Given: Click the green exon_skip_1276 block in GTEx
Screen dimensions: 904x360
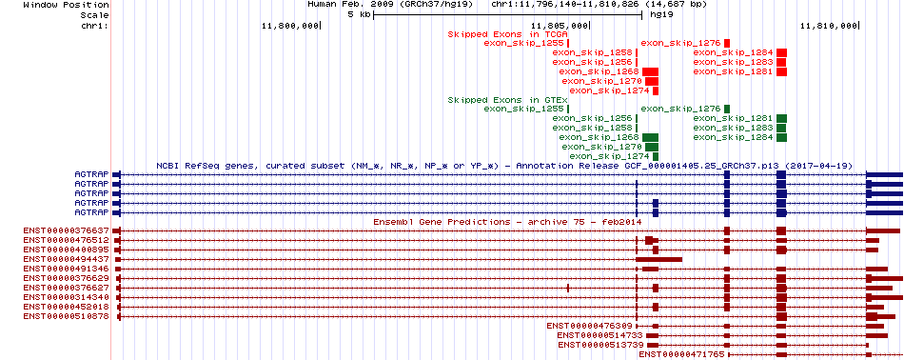Looking at the screenshot, I should [727, 109].
